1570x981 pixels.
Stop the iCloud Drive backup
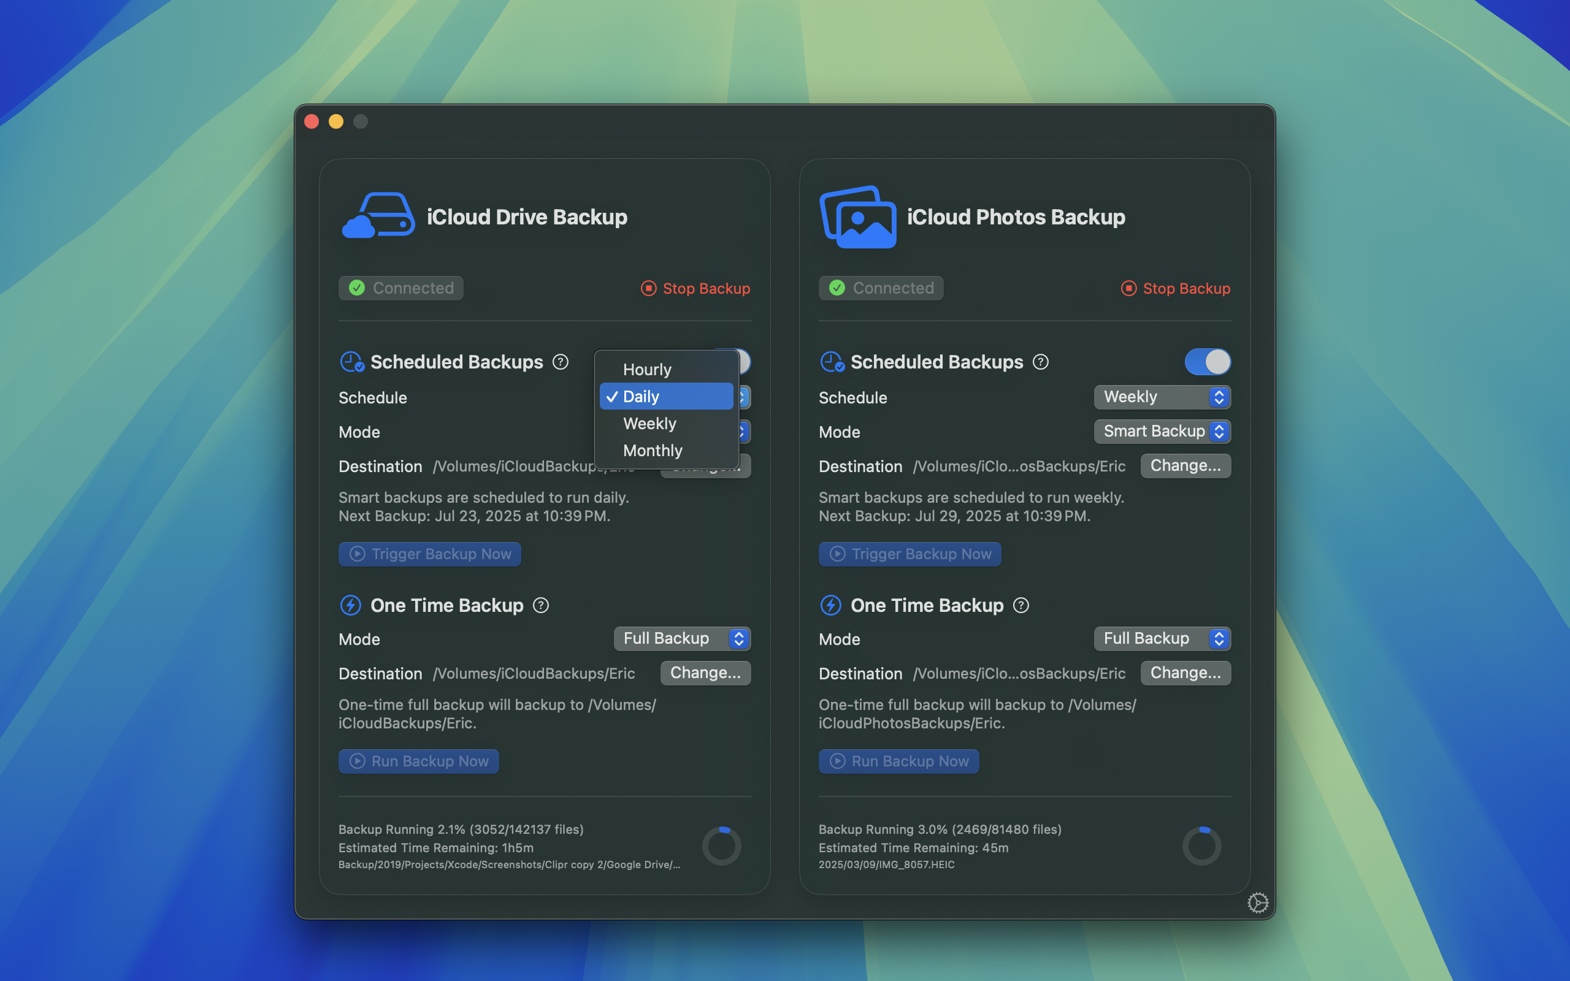coord(695,288)
